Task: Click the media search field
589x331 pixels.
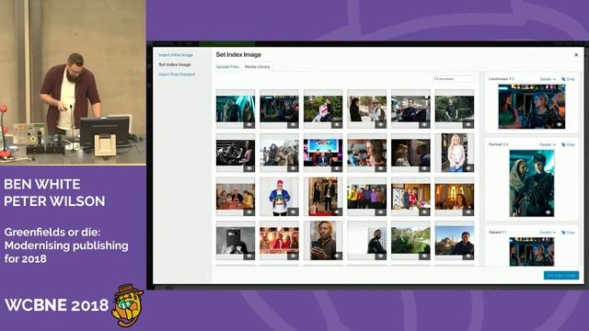Action: click(453, 79)
